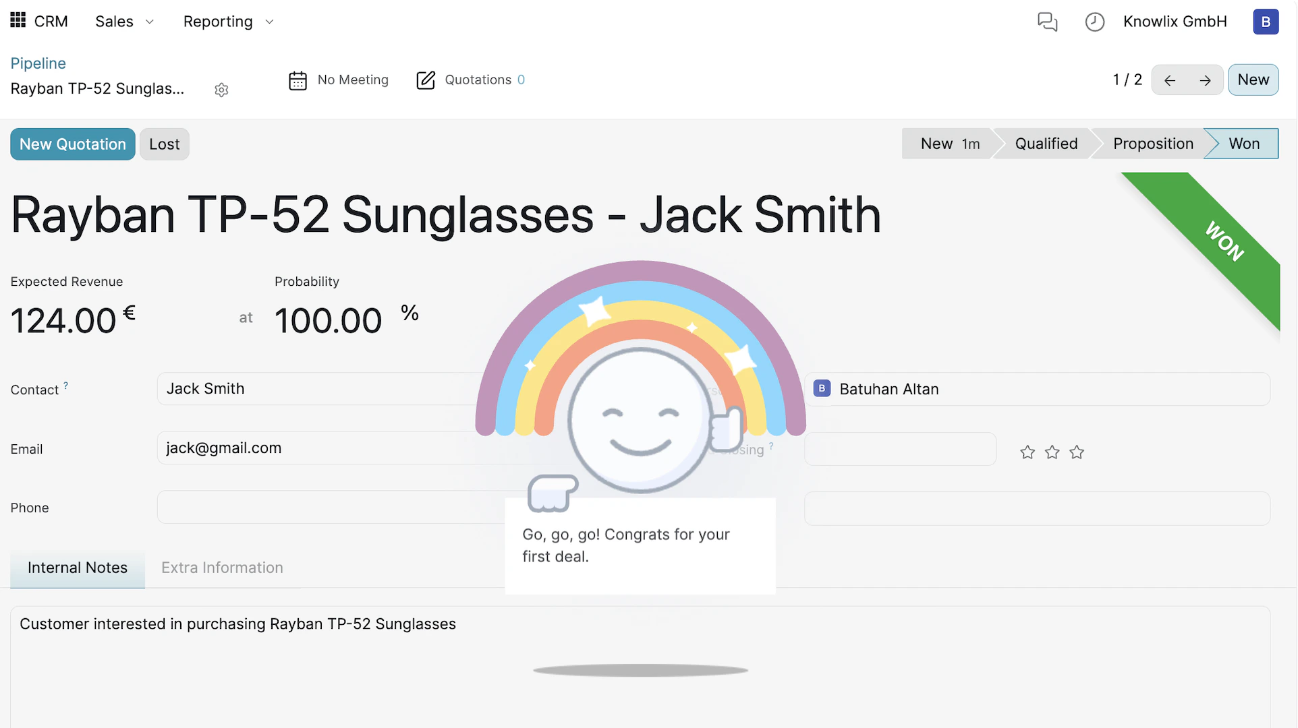Click the New Quotation button
Image resolution: width=1298 pixels, height=728 pixels.
(x=73, y=144)
